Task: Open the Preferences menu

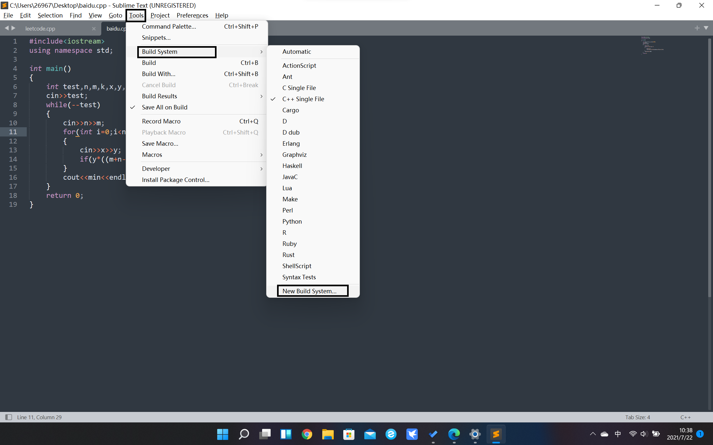Action: [x=192, y=15]
